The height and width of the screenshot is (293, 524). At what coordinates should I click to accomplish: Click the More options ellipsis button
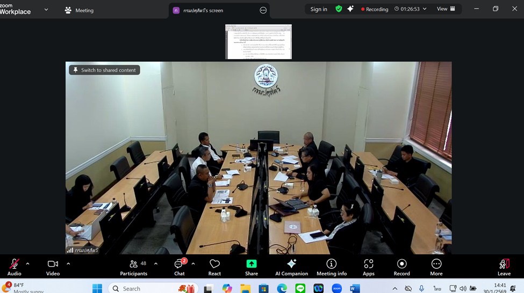click(436, 267)
